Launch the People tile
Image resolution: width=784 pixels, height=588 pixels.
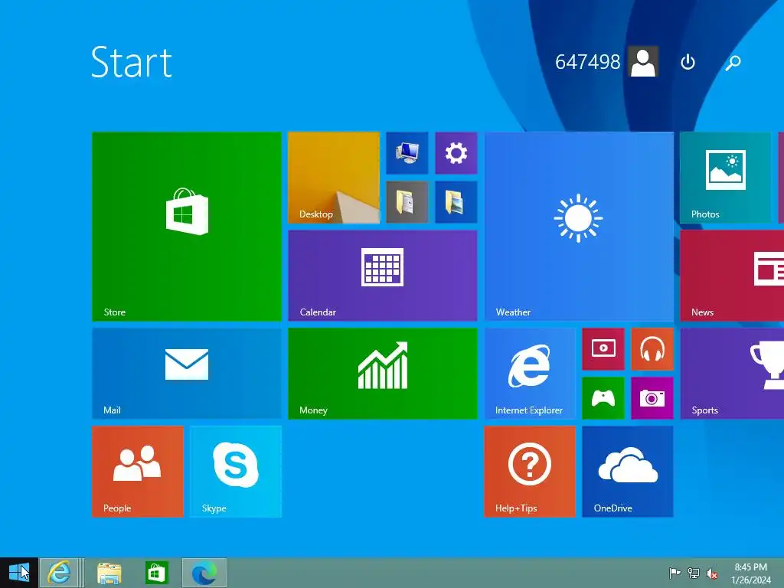tap(138, 471)
